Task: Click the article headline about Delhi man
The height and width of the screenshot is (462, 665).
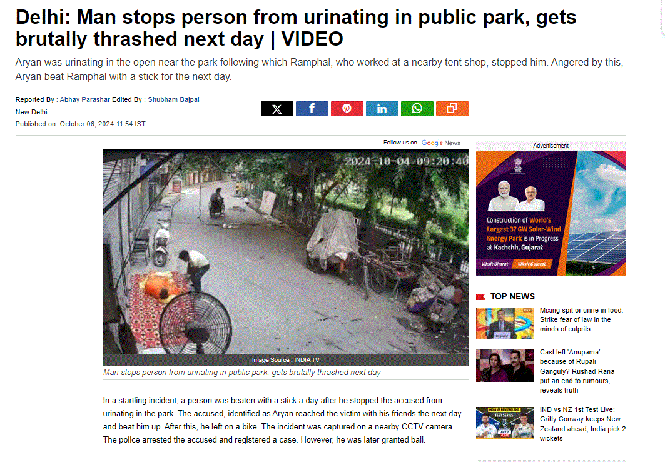Action: (296, 28)
